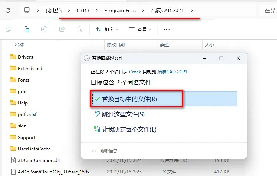Click the This PC monitor icon in the address bar
This screenshot has height=176, width=277.
pyautogui.click(x=27, y=10)
